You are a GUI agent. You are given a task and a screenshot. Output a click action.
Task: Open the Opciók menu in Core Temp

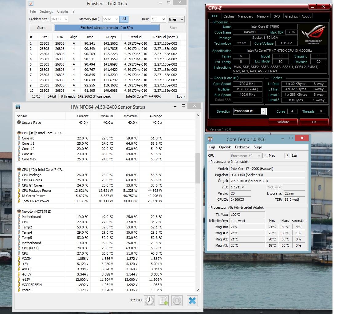(225, 147)
